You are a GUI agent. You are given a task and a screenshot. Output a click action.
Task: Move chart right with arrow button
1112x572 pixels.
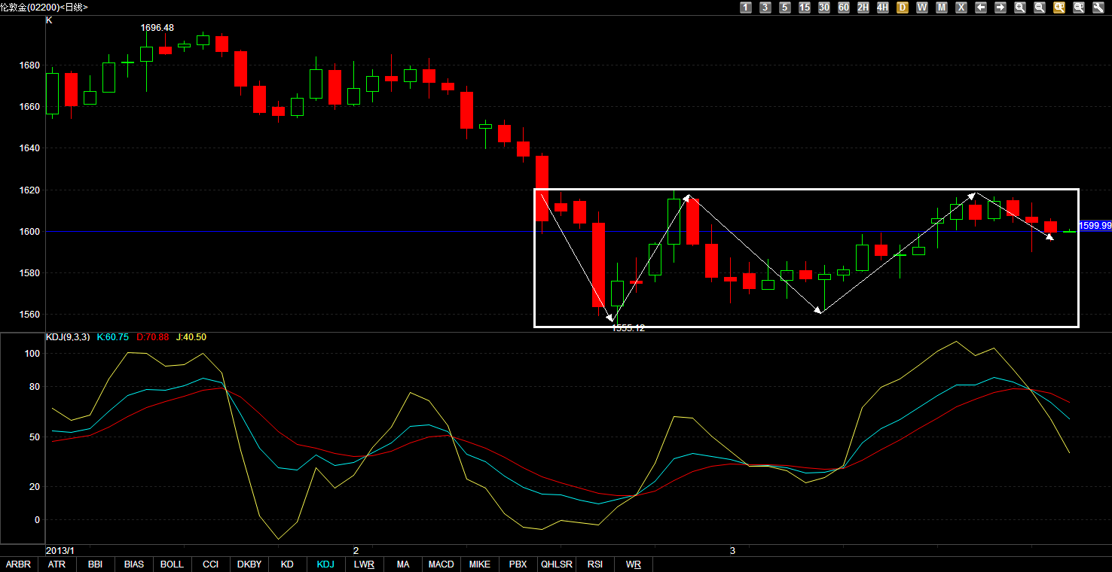(1000, 7)
